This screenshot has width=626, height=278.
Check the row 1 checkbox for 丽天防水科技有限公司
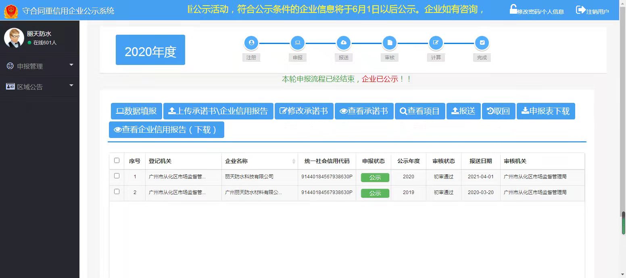(117, 176)
